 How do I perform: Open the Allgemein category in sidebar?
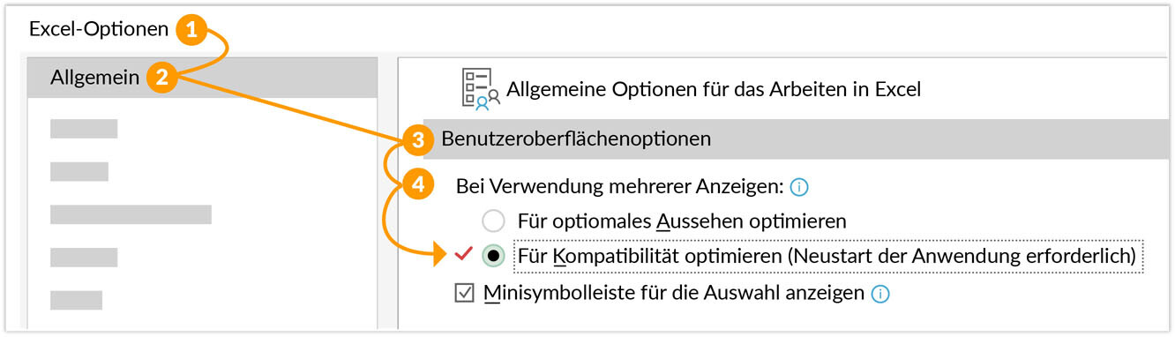tap(202, 78)
